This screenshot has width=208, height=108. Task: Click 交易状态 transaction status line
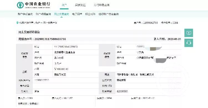point(28,104)
